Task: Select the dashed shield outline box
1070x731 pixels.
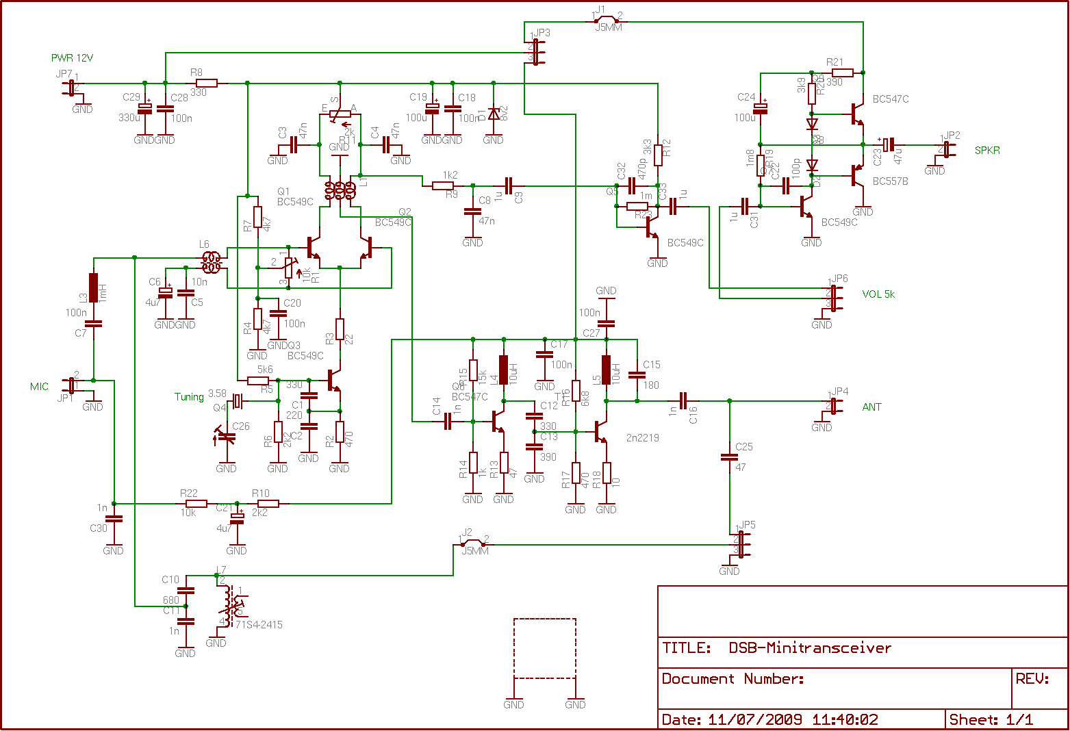Action: tap(545, 648)
